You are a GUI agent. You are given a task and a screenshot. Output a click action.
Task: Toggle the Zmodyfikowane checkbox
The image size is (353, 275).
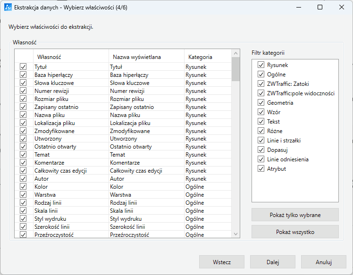[x=23, y=131]
